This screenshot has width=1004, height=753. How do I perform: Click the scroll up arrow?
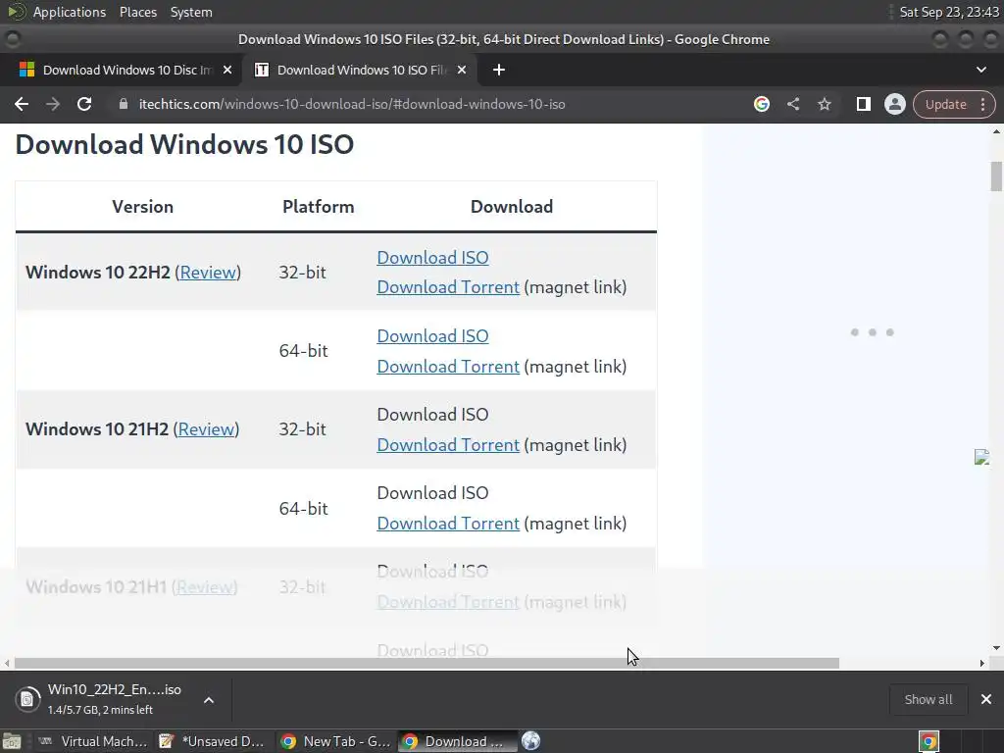996,132
